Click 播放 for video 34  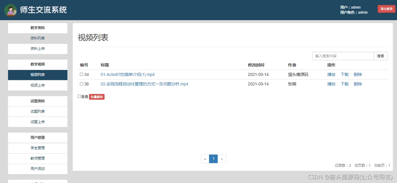point(331,74)
